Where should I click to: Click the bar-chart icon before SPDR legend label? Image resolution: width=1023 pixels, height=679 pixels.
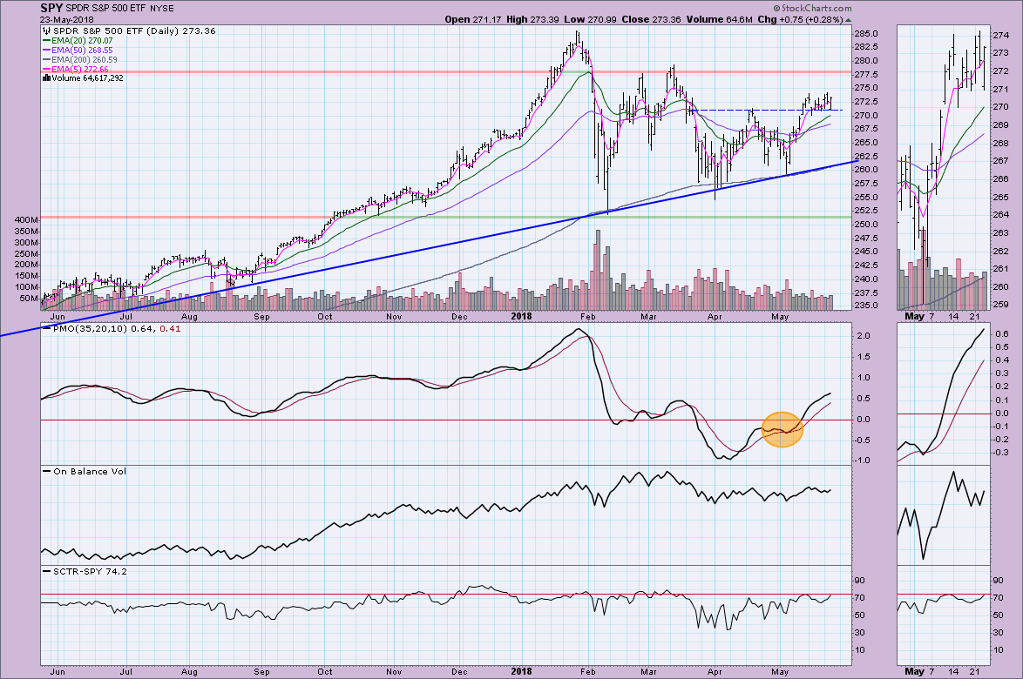pos(46,30)
